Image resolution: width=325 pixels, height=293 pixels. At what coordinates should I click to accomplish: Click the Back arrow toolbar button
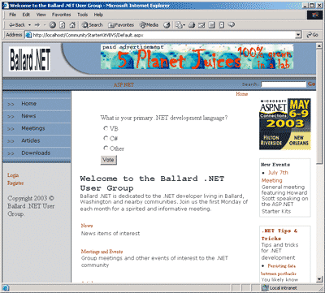click(x=17, y=25)
